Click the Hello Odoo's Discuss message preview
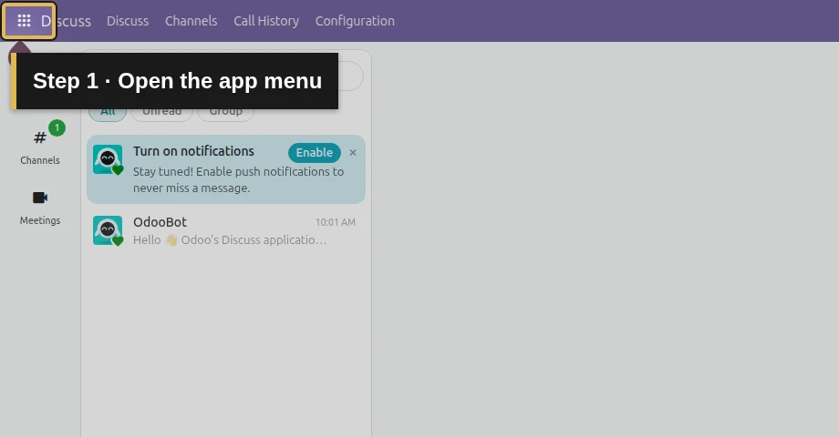The width and height of the screenshot is (839, 437). 230,239
